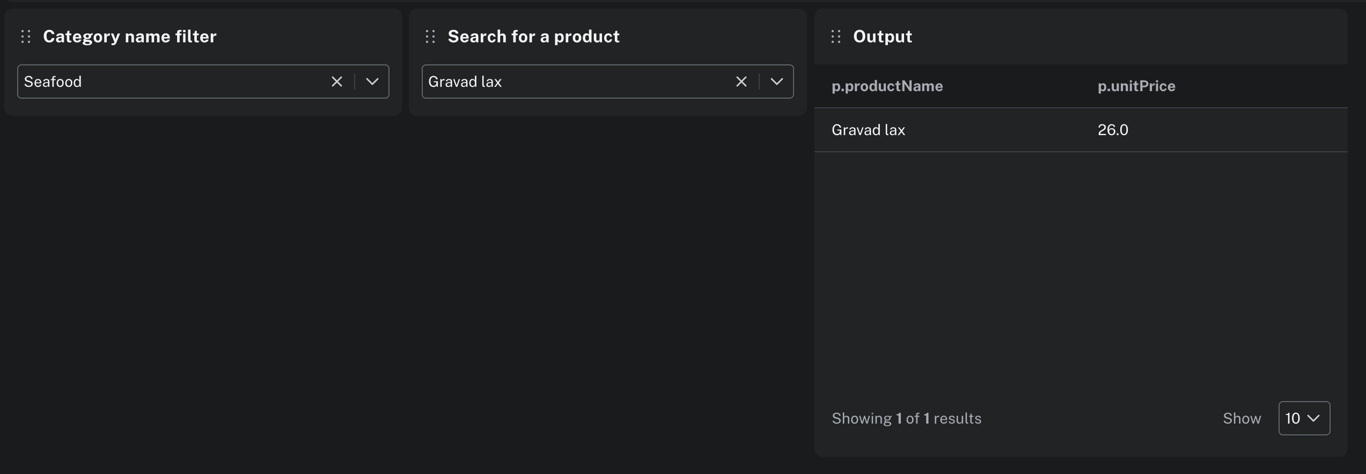Click the chevron on the Show 10 selector
The image size is (1366, 474).
(1314, 418)
